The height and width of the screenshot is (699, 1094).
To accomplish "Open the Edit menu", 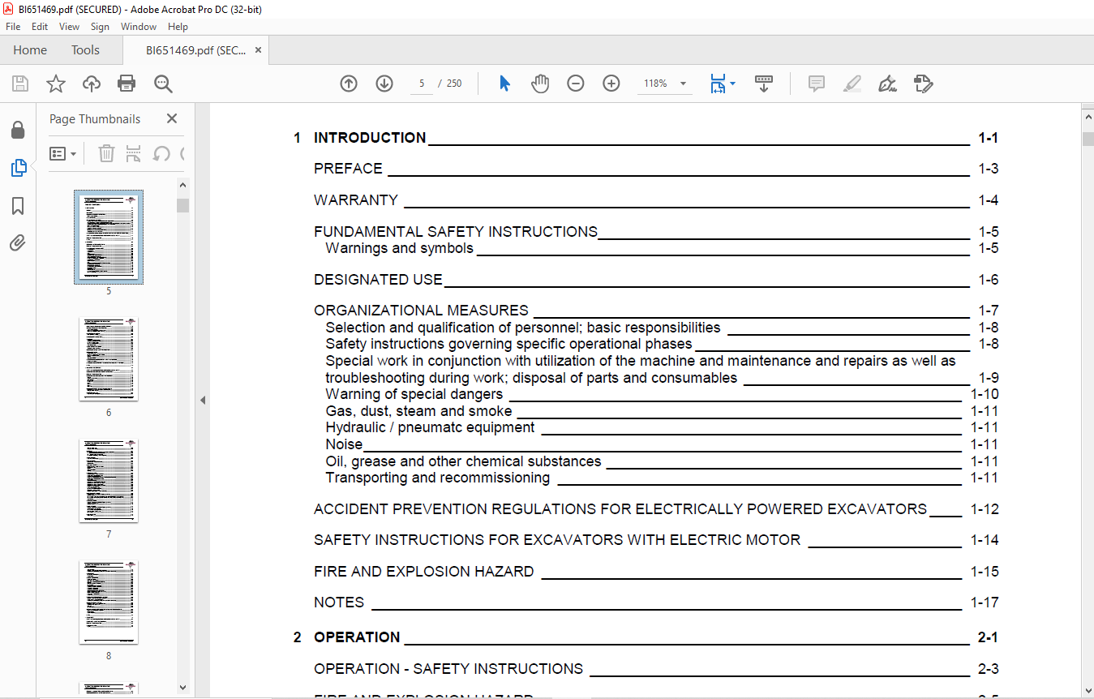I will tap(40, 27).
